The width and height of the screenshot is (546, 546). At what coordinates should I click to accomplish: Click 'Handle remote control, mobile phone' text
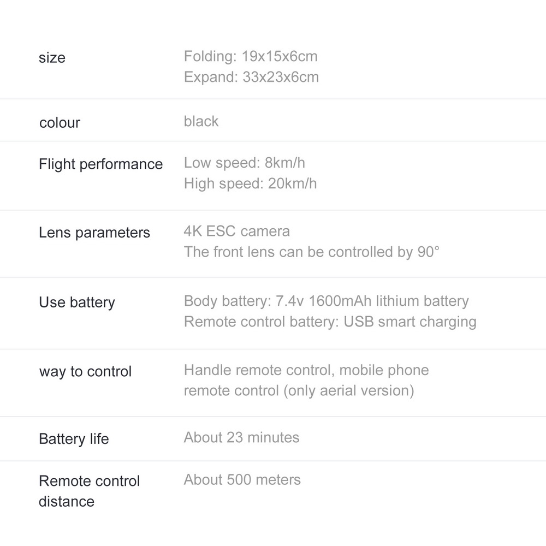coord(306,370)
